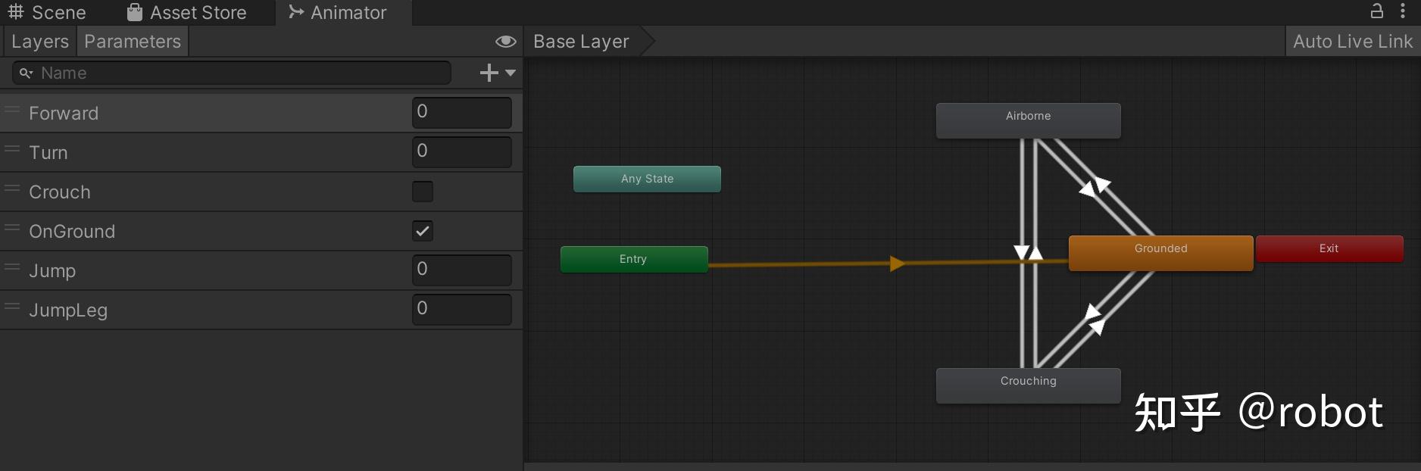Image resolution: width=1421 pixels, height=471 pixels.
Task: Click the Jump parameter value field
Action: 461,270
